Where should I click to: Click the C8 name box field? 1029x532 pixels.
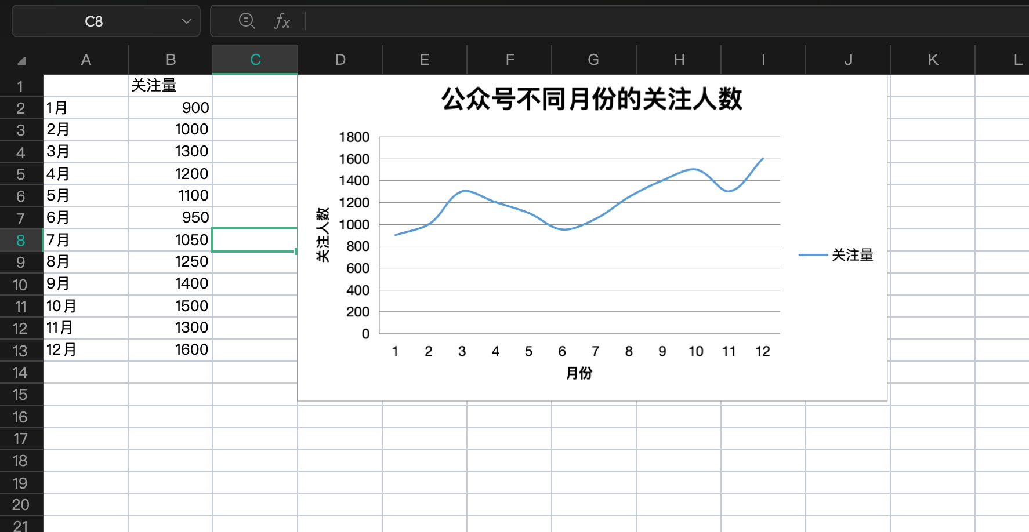click(x=106, y=21)
